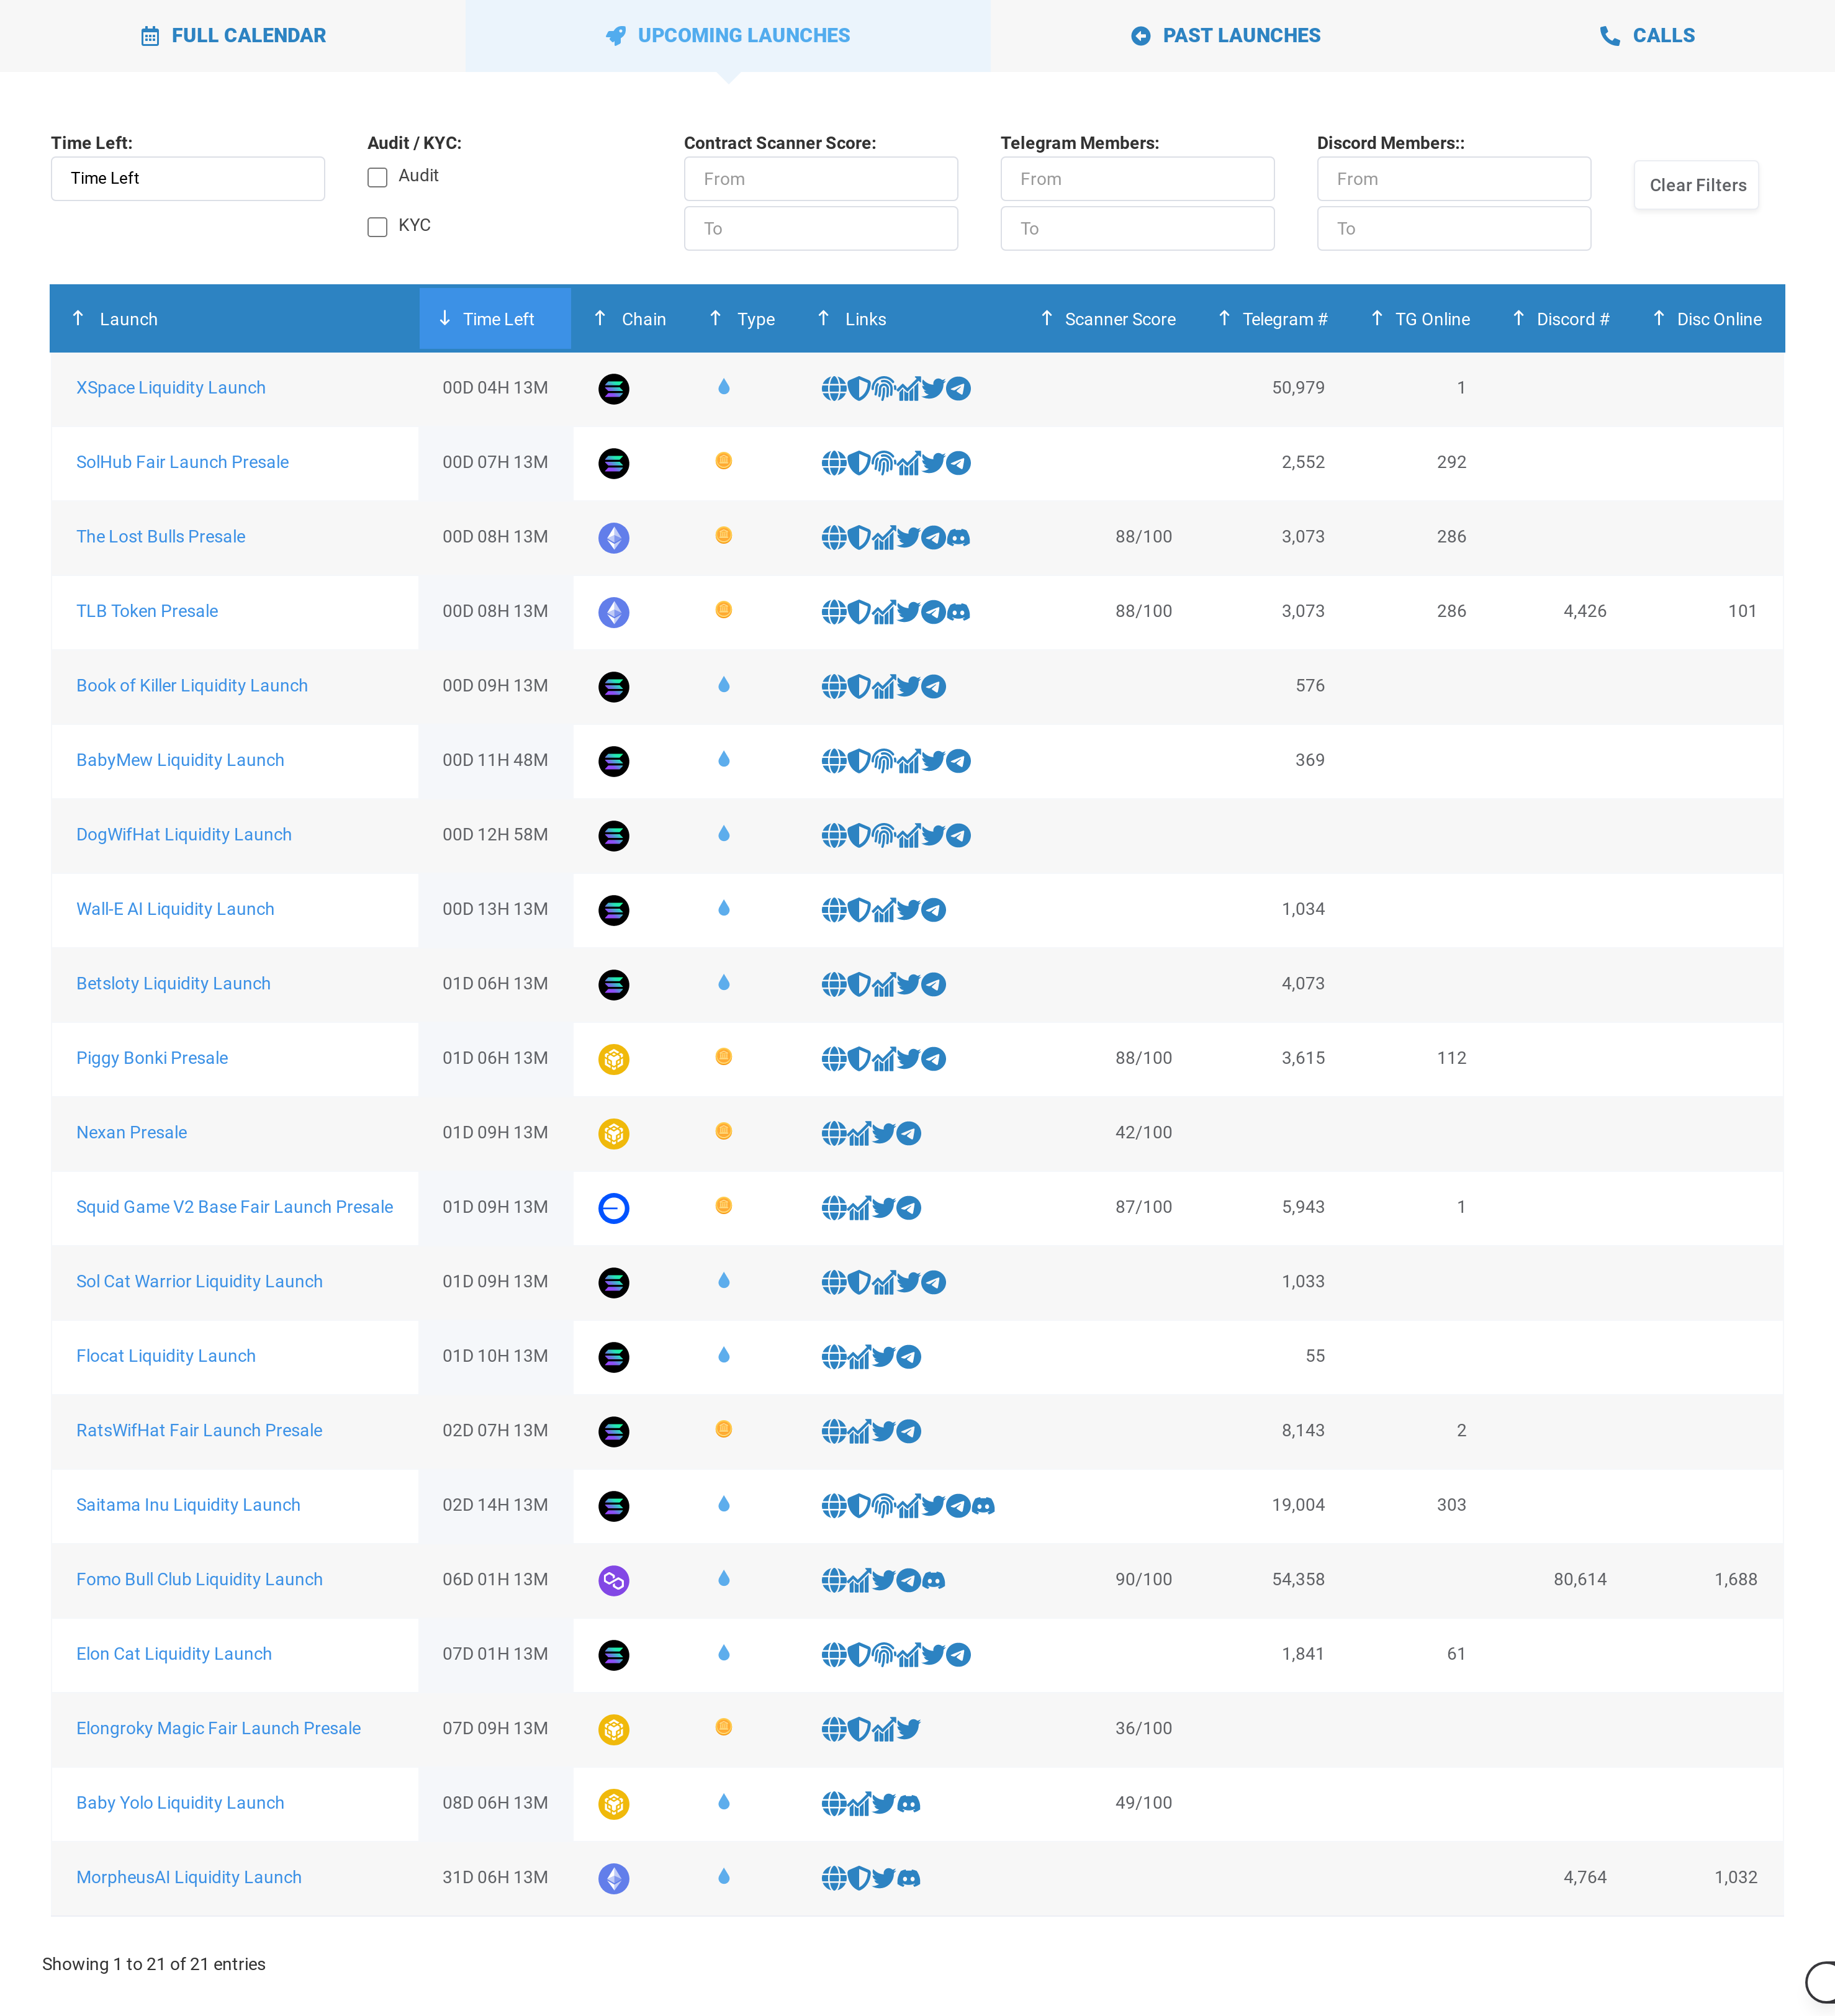
Task: Focus Telegram Members To field
Action: [1138, 229]
